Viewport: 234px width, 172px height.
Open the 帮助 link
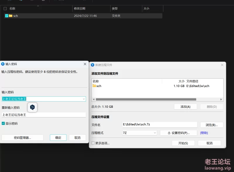point(204,133)
